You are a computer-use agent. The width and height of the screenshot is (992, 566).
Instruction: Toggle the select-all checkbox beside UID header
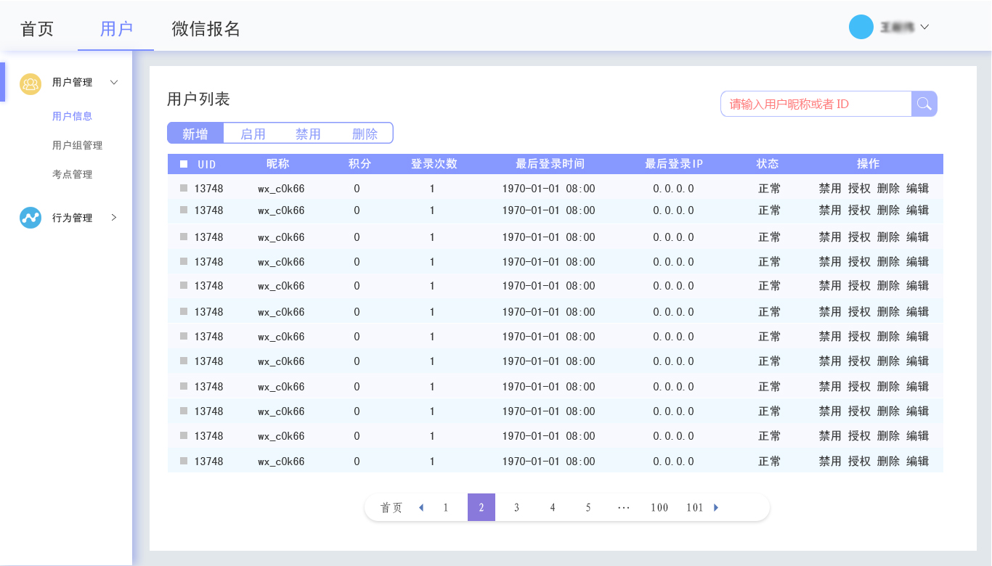click(184, 164)
